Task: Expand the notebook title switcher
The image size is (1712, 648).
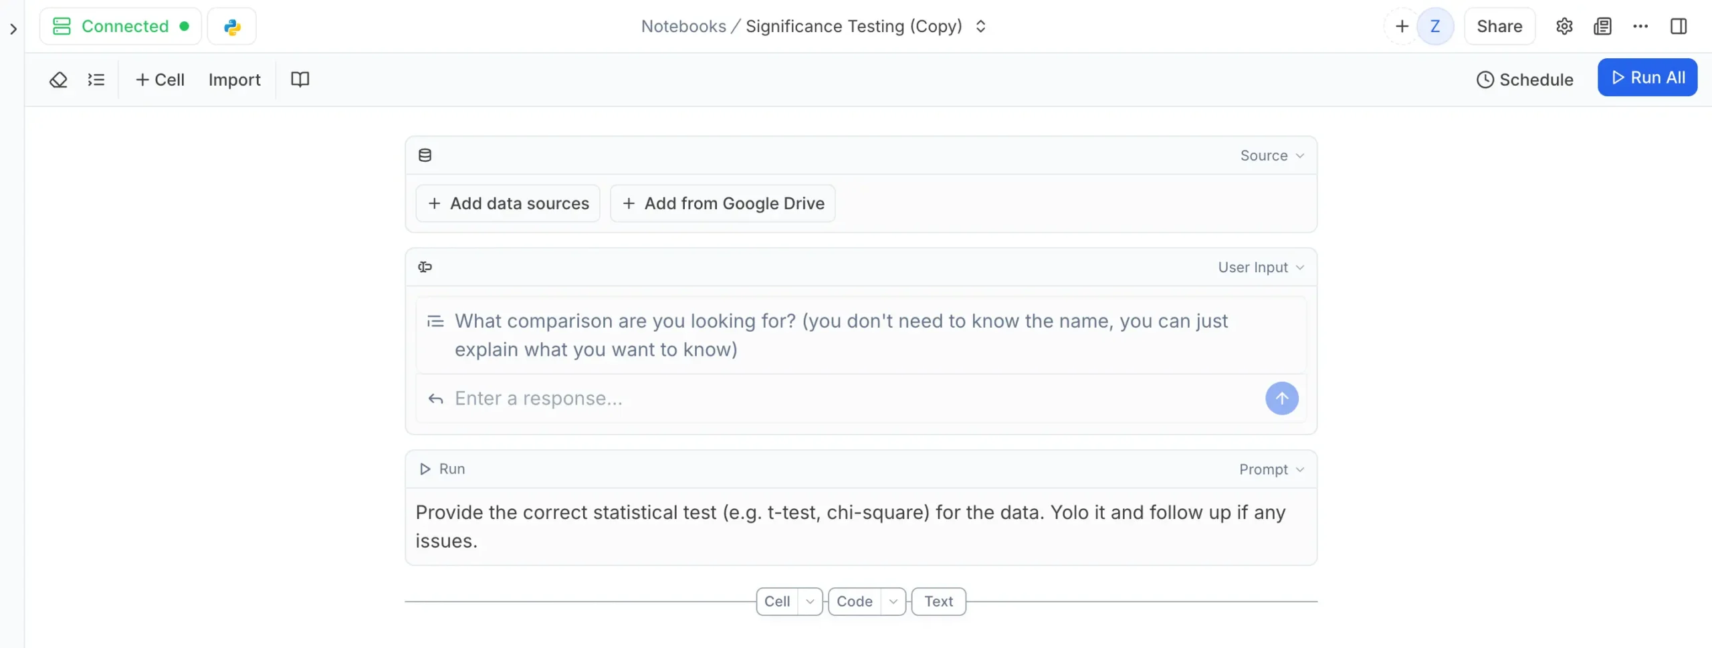Action: click(980, 27)
